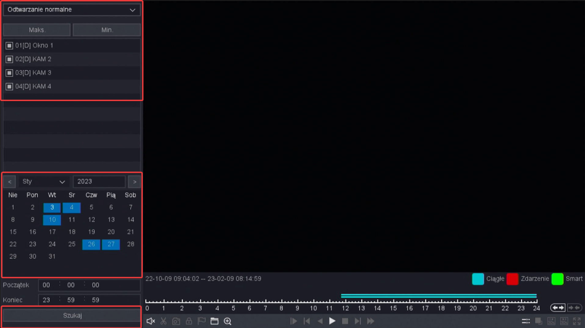Viewport: 585px width, 328px height.
Task: Select day 26 in the calendar
Action: (x=91, y=245)
